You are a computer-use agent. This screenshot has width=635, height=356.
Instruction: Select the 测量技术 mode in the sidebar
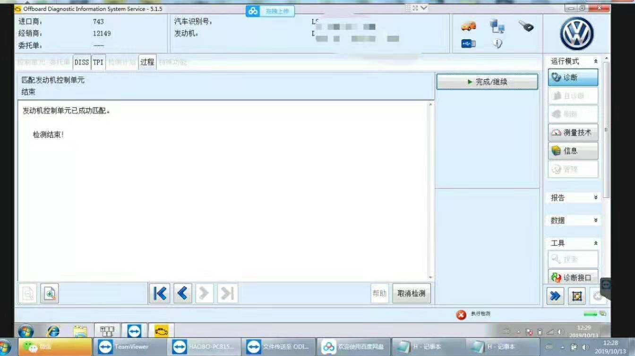point(573,133)
